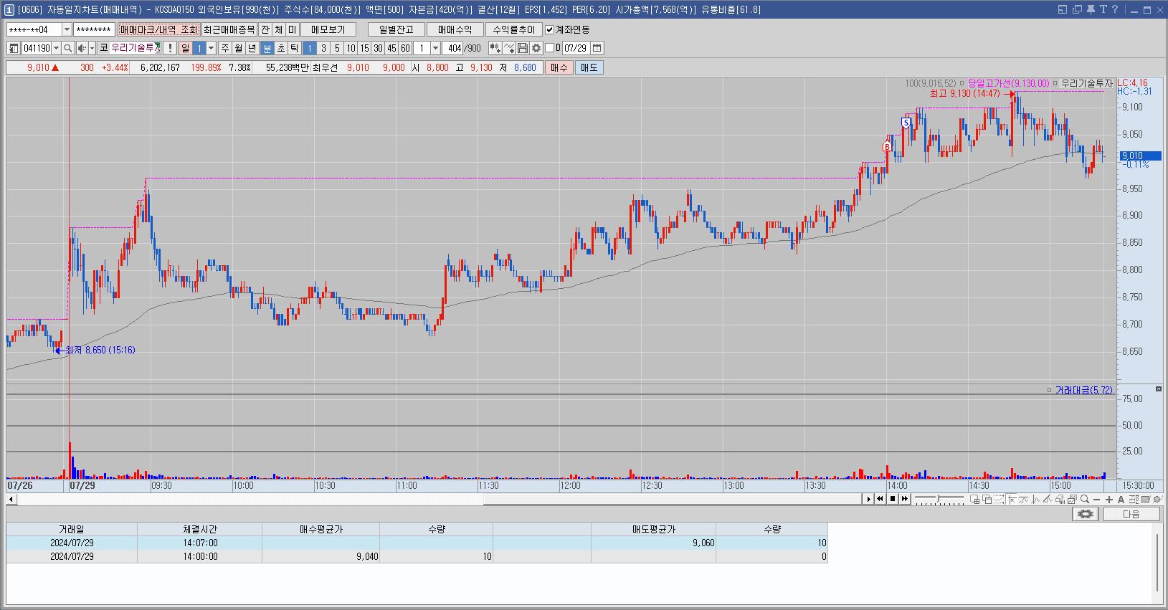Select the 미 tab
This screenshot has height=610, width=1168.
292,29
